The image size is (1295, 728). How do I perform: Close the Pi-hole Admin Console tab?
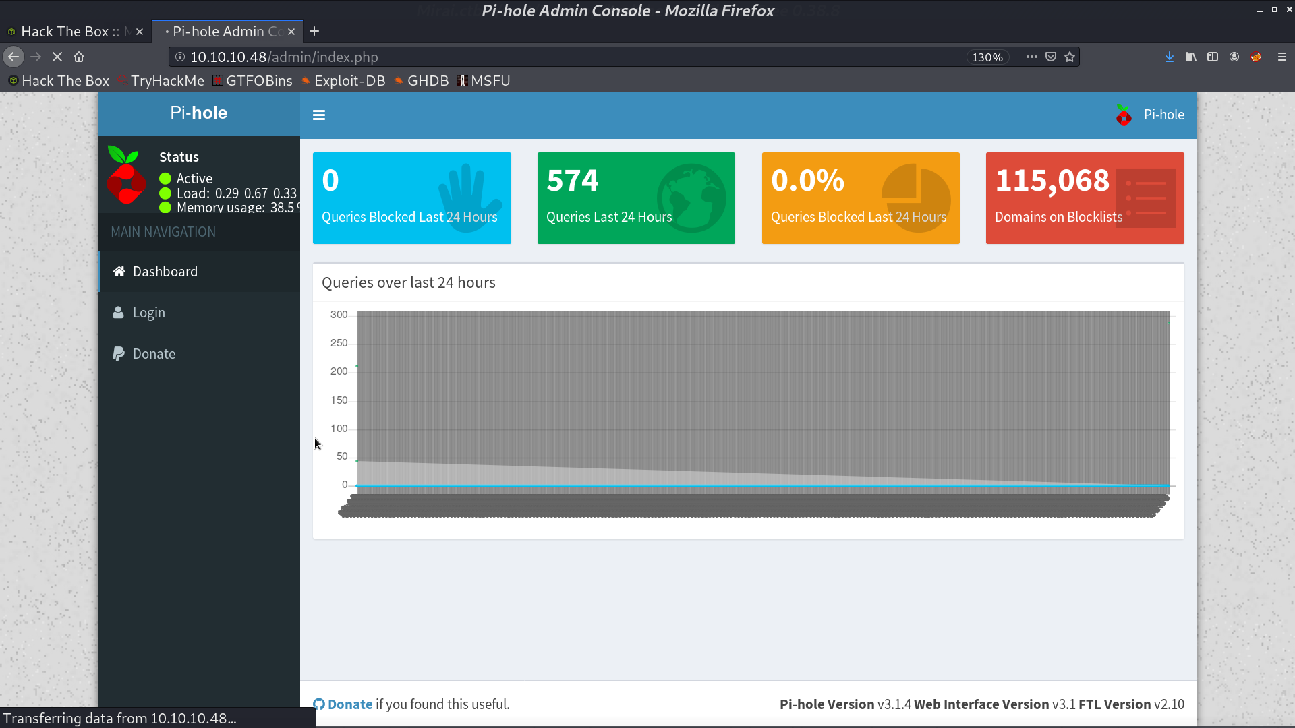click(291, 32)
